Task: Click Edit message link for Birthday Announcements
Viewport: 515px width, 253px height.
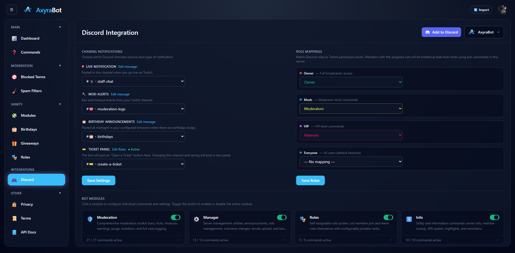Action: tap(146, 122)
